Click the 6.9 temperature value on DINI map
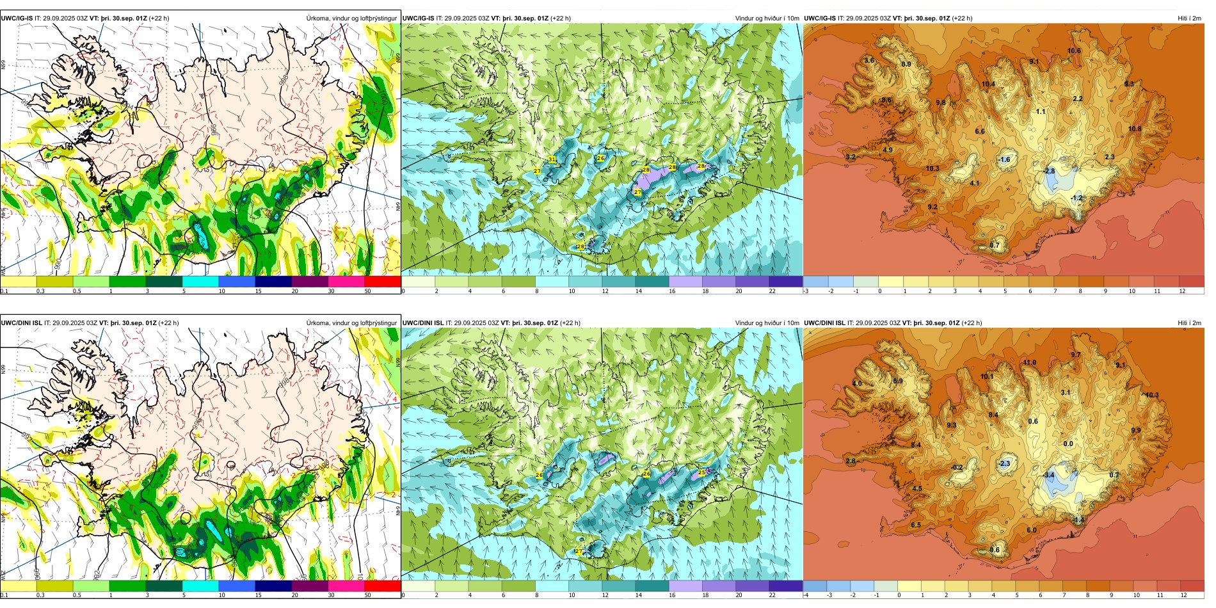 [x=898, y=381]
